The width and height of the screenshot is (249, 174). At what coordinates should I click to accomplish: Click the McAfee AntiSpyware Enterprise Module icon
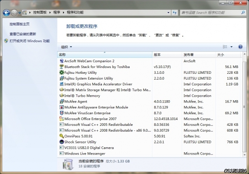point(61,107)
